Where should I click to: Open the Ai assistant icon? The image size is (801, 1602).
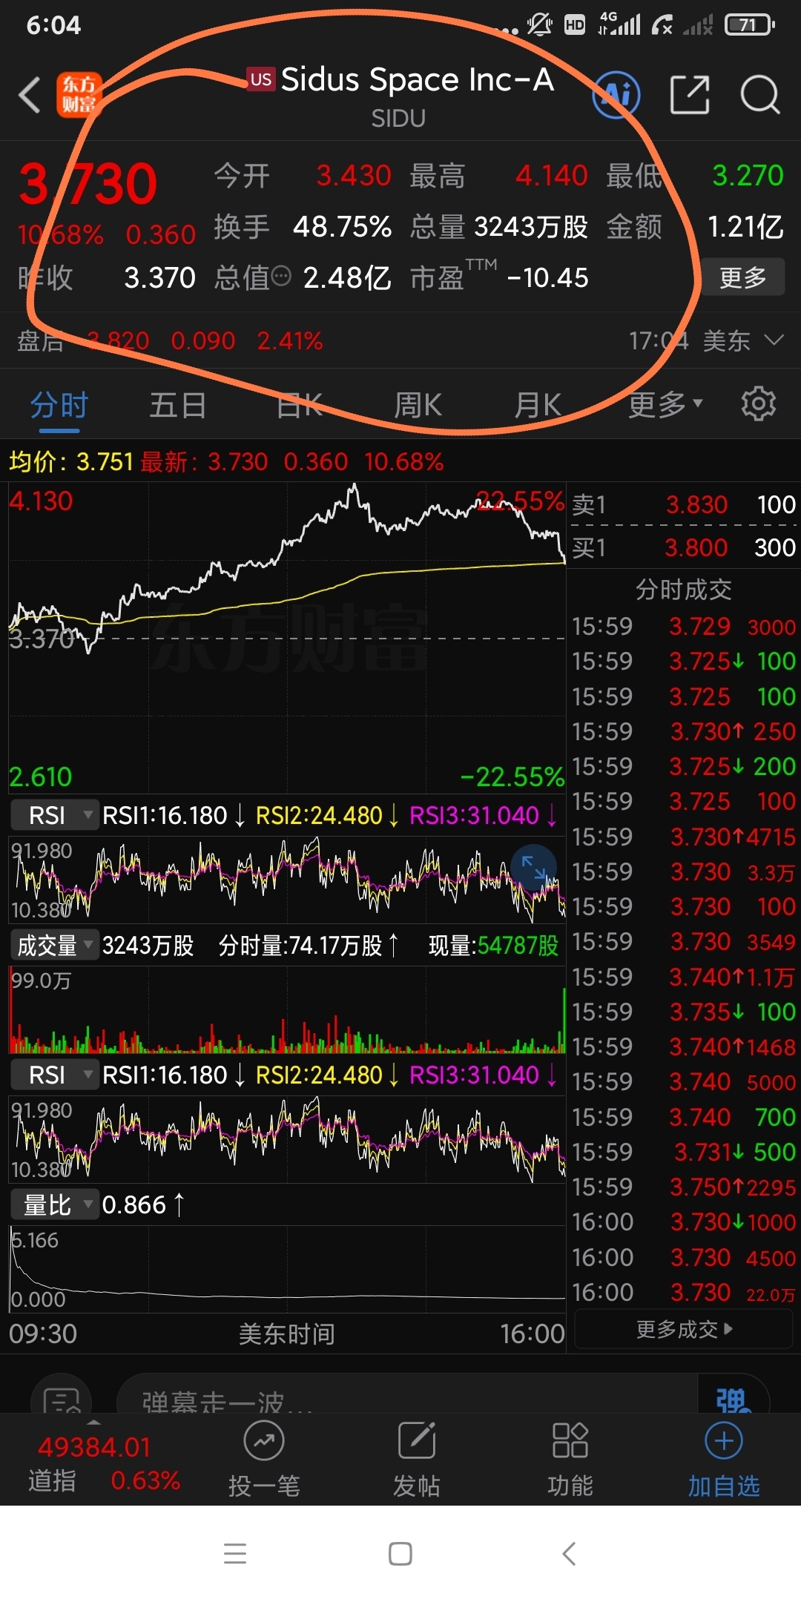click(616, 95)
